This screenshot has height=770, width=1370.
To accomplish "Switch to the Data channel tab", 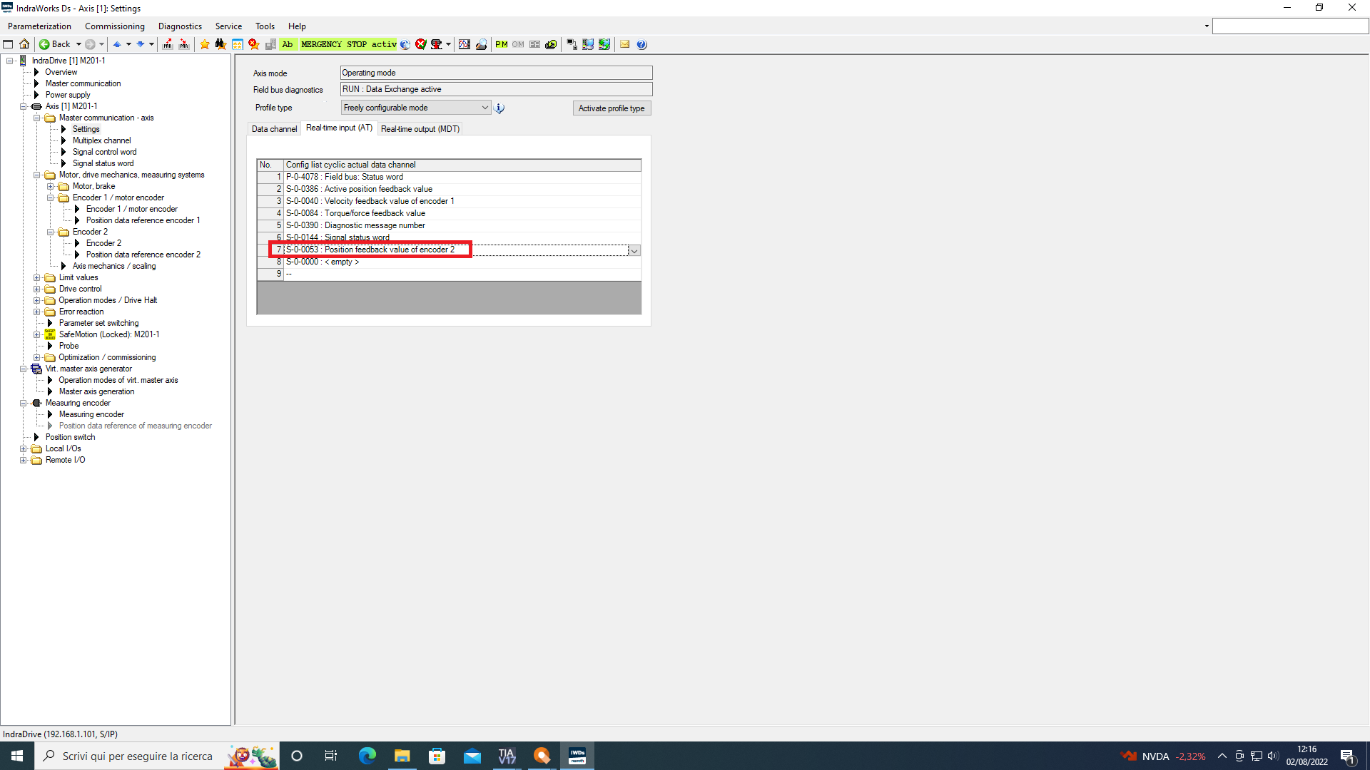I will point(274,129).
